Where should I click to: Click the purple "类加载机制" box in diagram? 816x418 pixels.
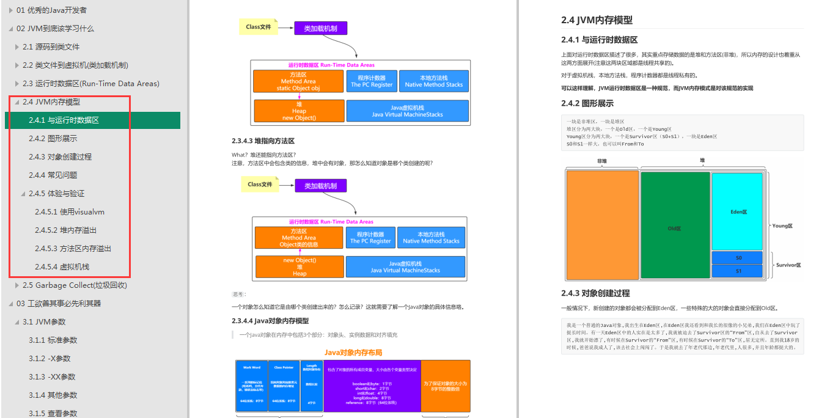[x=320, y=28]
